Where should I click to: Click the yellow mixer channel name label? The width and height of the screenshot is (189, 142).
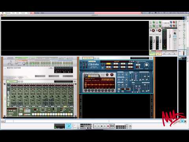(158, 53)
